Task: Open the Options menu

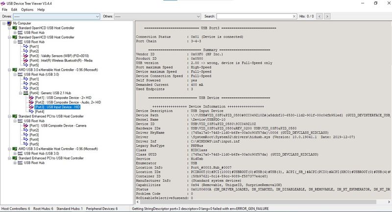Action: 27,9
